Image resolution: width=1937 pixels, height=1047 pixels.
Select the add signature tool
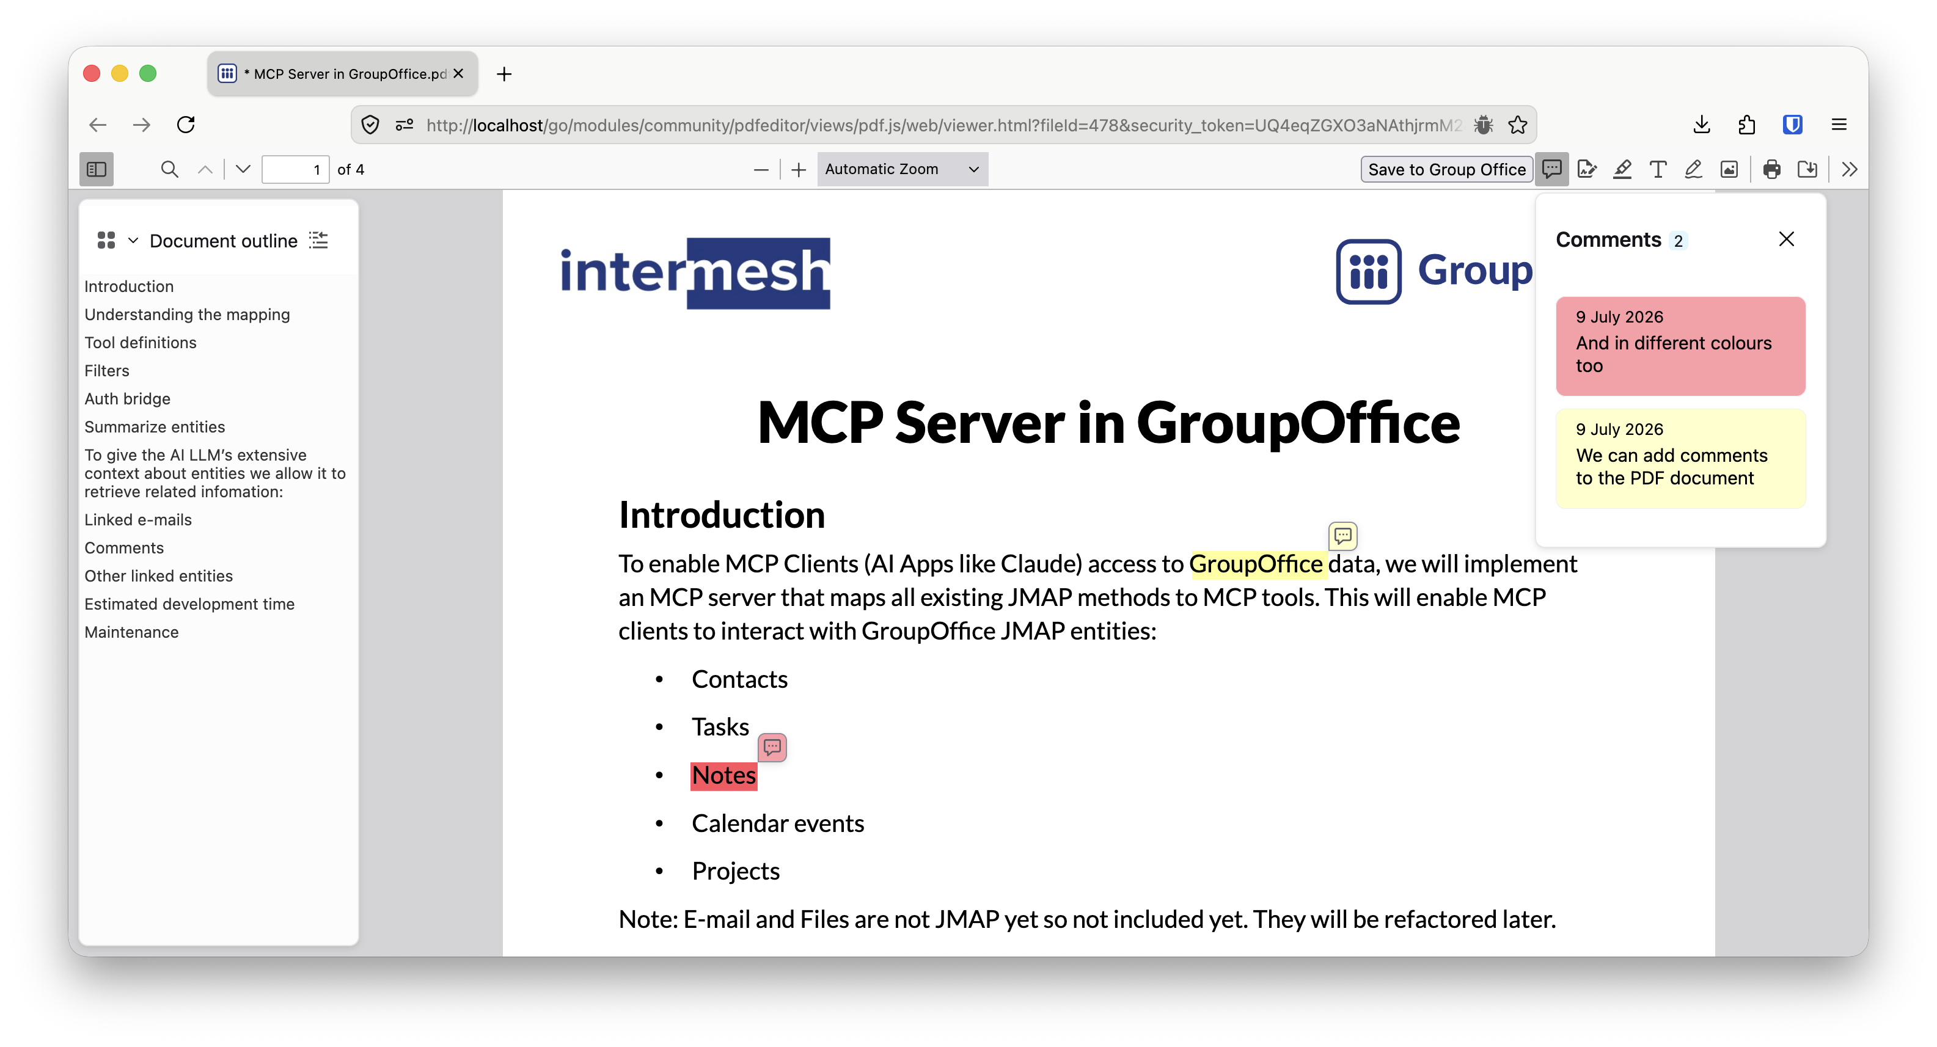tap(1587, 169)
